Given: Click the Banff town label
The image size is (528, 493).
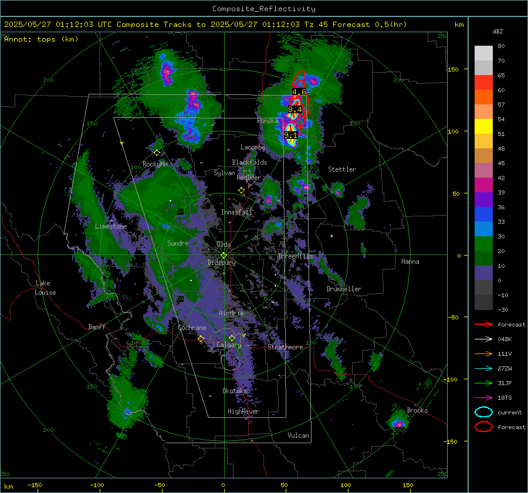Looking at the screenshot, I should click(x=97, y=327).
